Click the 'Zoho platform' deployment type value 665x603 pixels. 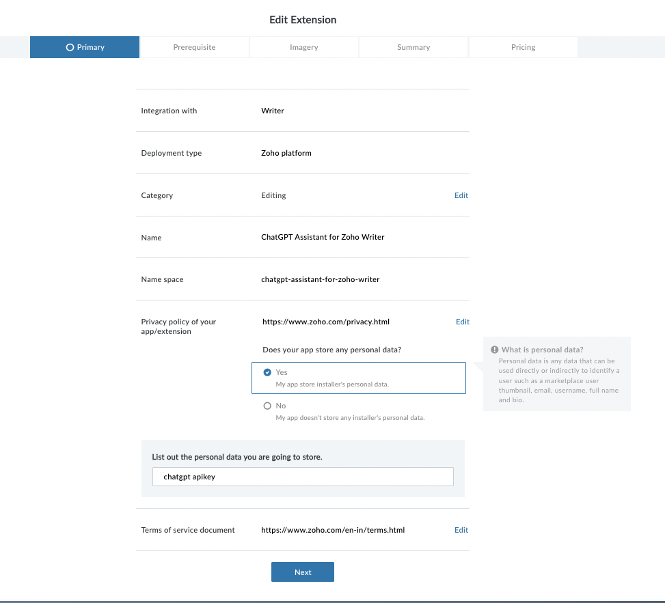pos(286,153)
